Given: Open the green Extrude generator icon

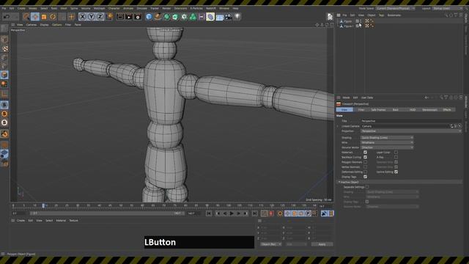Looking at the screenshot, I should click(x=175, y=17).
